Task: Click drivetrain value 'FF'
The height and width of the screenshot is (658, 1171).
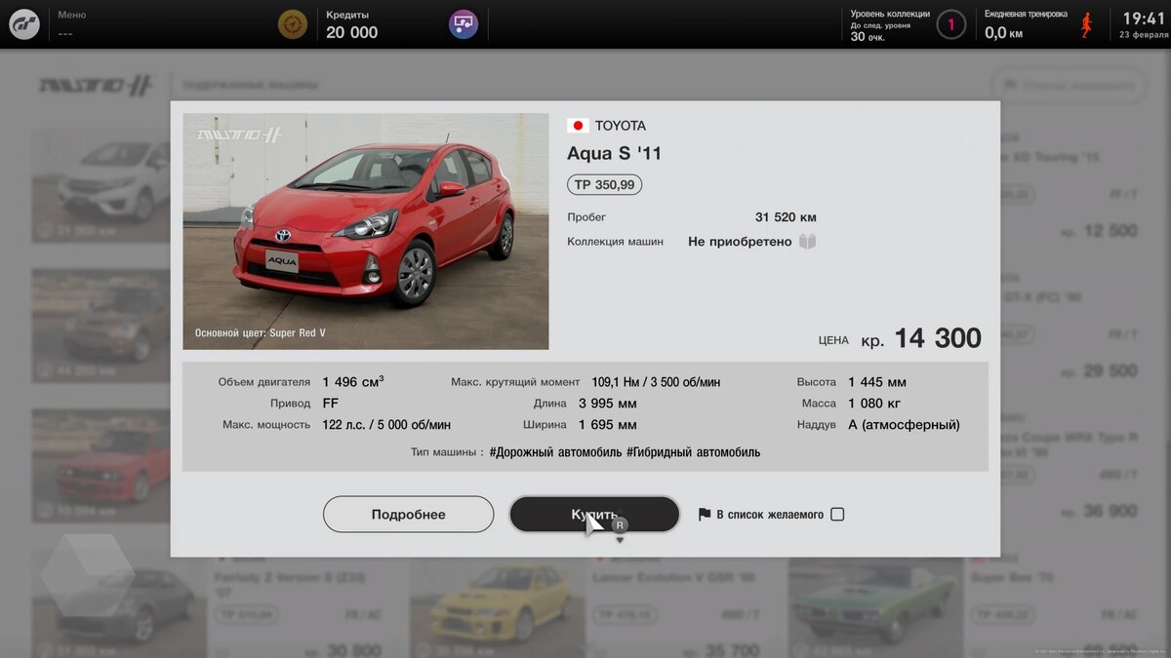Action: coord(331,404)
